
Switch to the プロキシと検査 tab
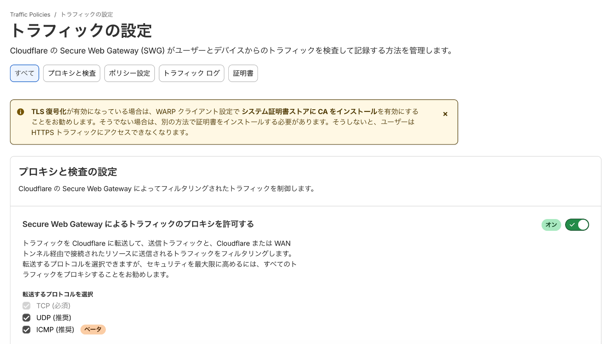pos(72,73)
